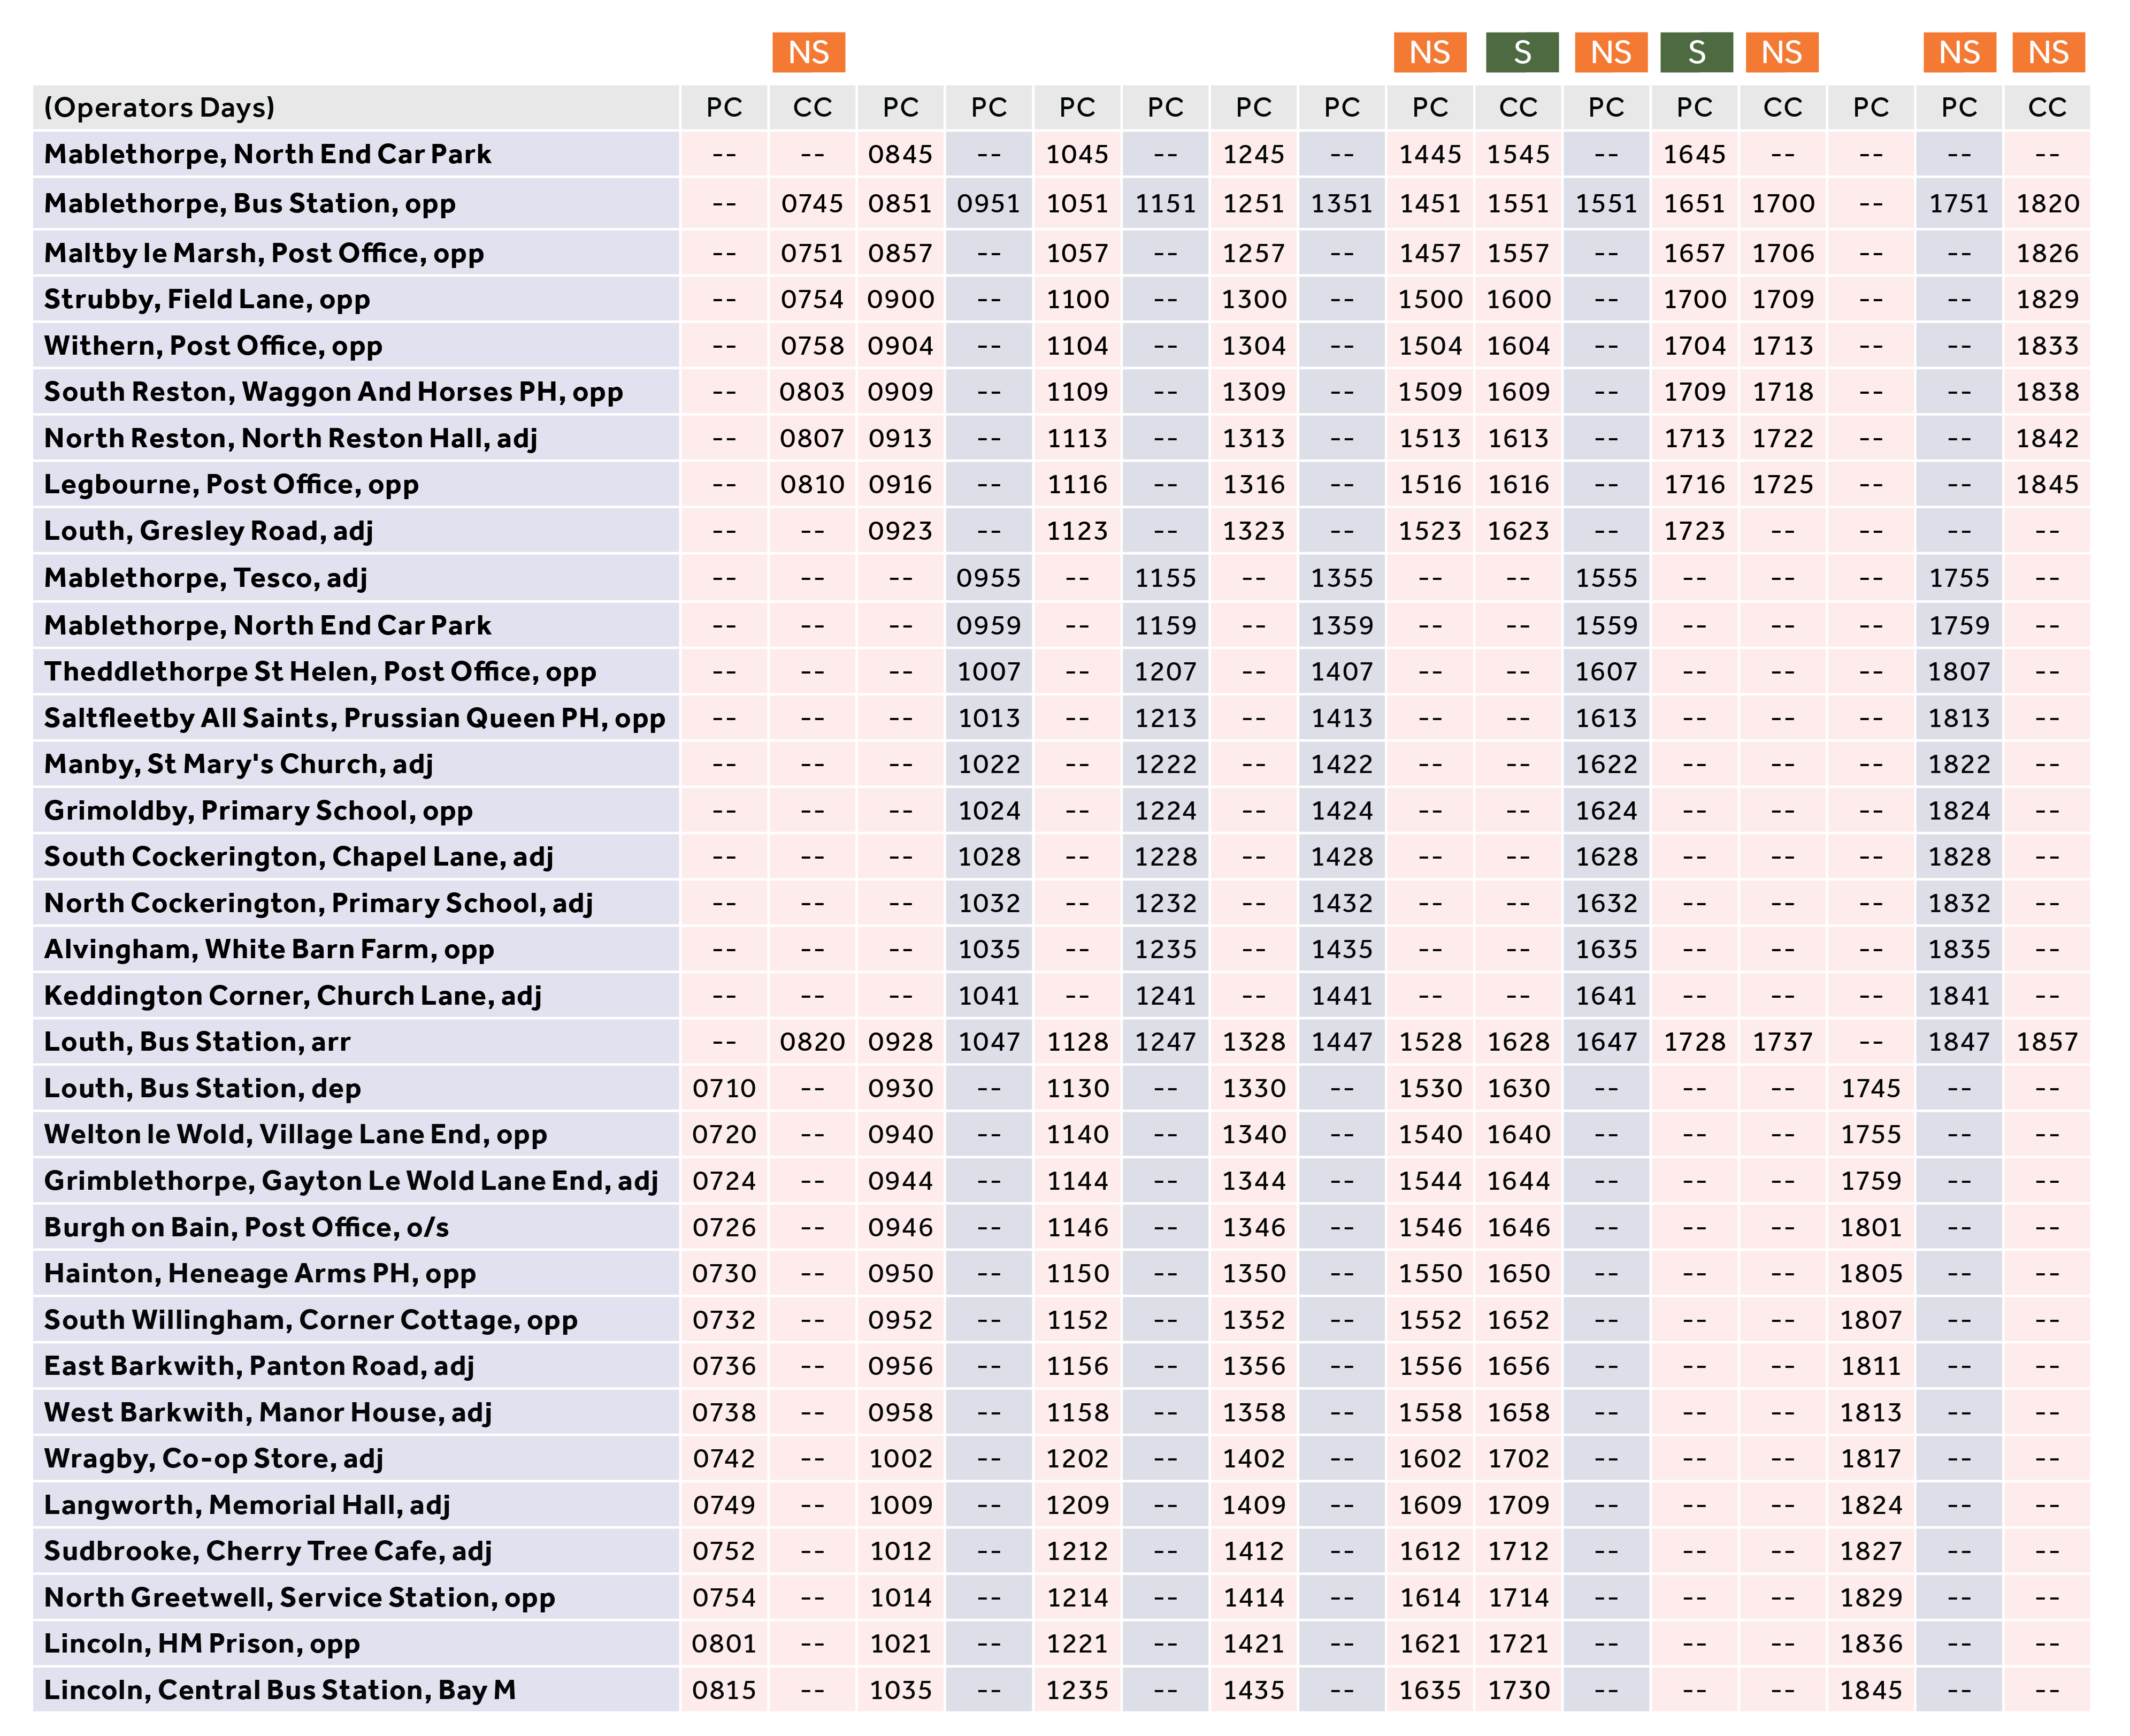This screenshot has height=1736, width=2130.
Task: Click 1745 in the Louth Bus Station dep row
Action: coord(1870,1088)
